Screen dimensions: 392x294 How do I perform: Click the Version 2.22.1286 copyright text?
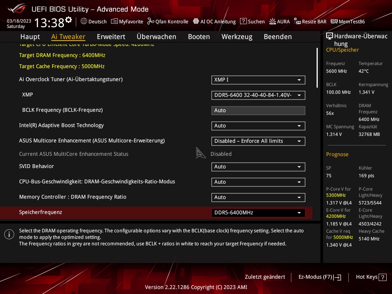pyautogui.click(x=196, y=287)
